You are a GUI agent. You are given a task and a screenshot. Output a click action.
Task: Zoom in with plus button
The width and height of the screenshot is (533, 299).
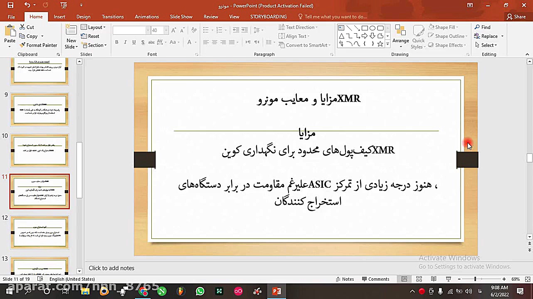504,279
